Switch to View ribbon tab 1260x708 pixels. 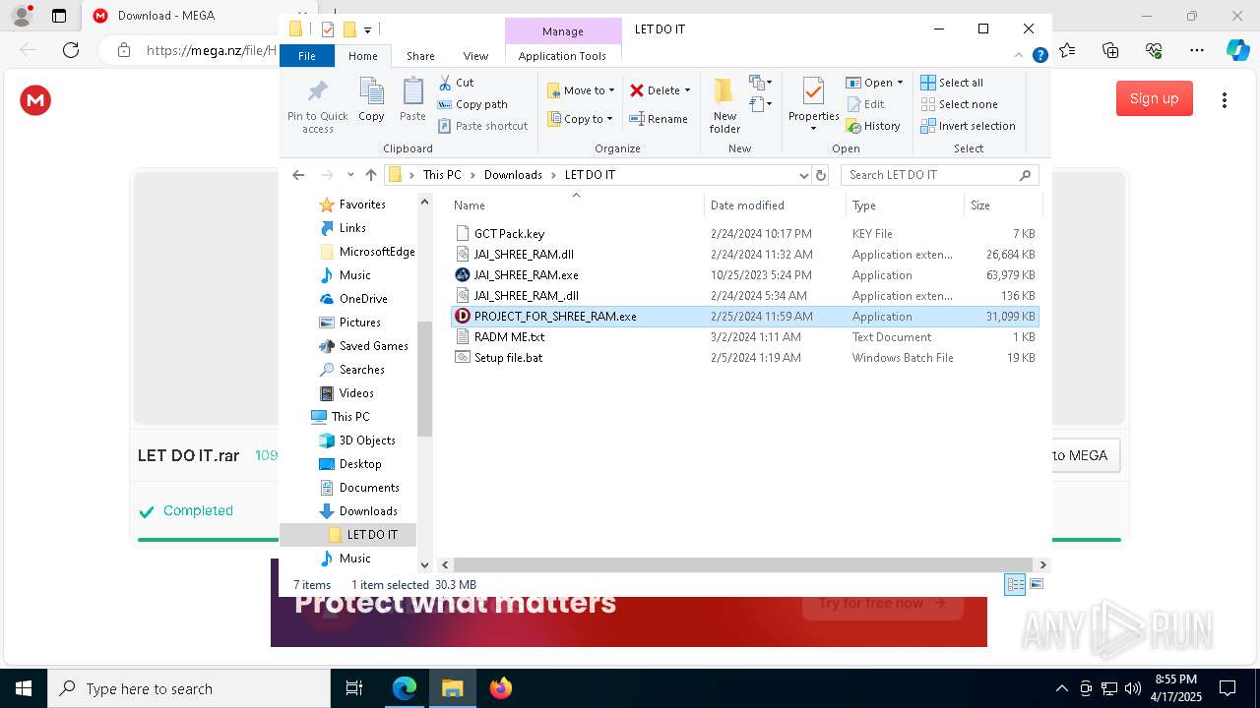click(x=475, y=56)
